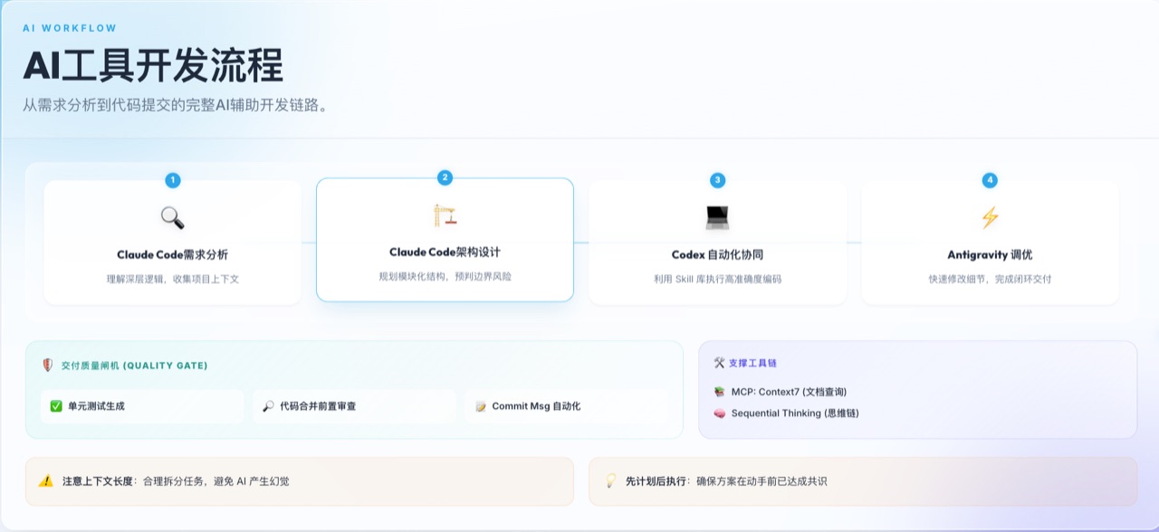Click the laptop icon in Codex card
Image resolution: width=1159 pixels, height=532 pixels.
pyautogui.click(x=717, y=218)
